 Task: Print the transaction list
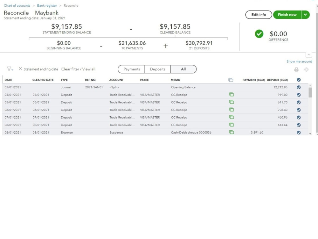coord(296,69)
